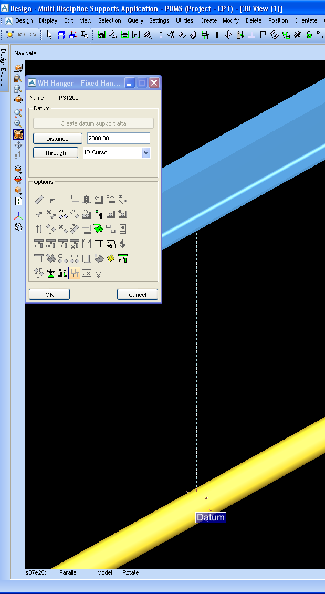The height and width of the screenshot is (594, 325).
Task: Select the Pan view arrows icon
Action: [x=18, y=145]
